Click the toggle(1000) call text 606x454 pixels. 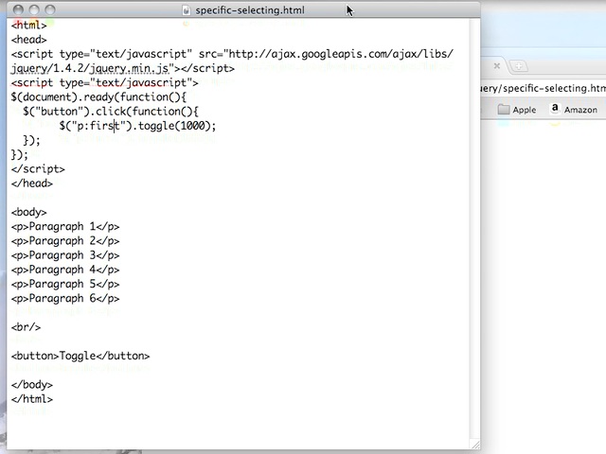tap(174, 126)
